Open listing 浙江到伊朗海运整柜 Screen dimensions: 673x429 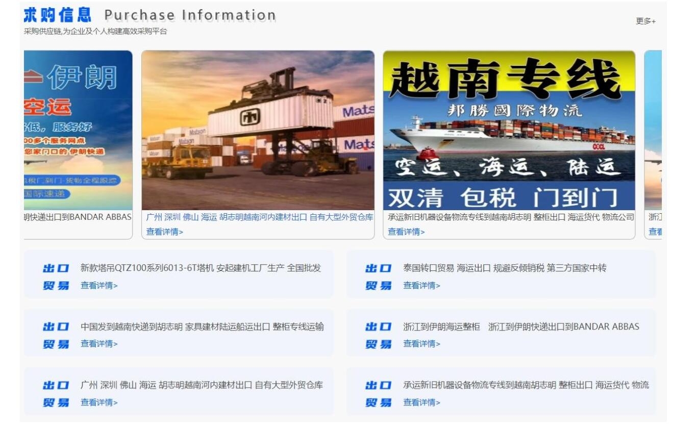coord(521,327)
